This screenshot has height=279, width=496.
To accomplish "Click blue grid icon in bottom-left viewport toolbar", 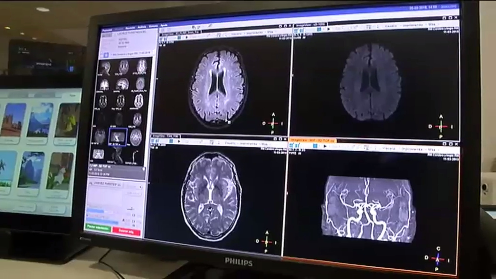I will pos(171,141).
